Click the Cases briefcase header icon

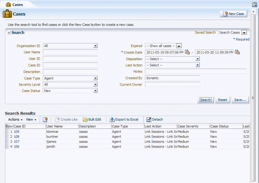(7, 14)
